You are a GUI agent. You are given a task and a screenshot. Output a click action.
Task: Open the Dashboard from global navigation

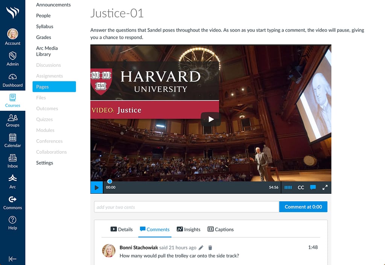pyautogui.click(x=12, y=80)
